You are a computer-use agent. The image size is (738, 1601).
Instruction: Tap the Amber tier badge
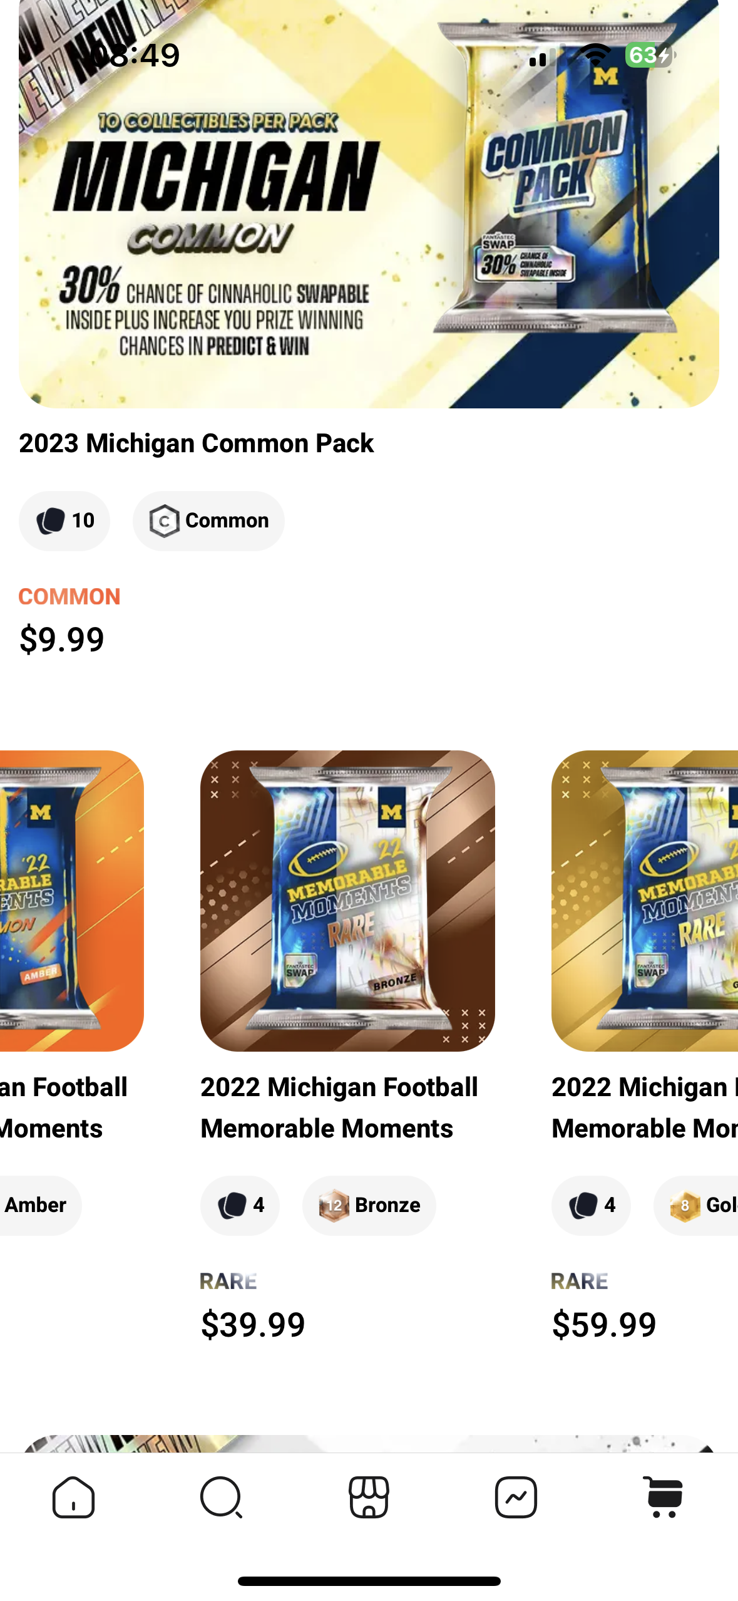click(x=39, y=1205)
